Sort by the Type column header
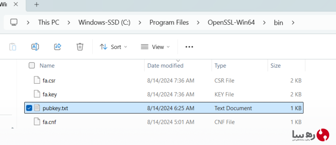 point(220,65)
